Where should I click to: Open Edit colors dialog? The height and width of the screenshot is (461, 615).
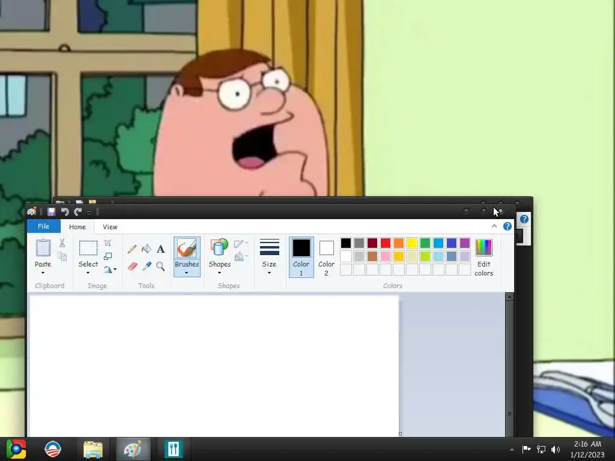click(x=483, y=257)
